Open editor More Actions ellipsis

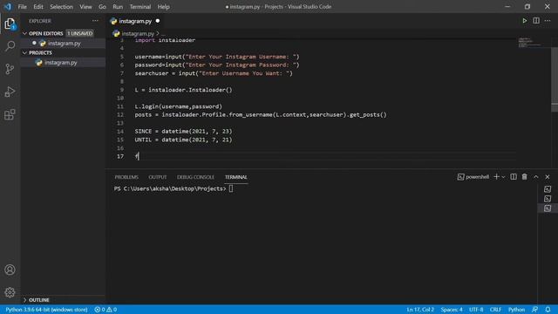tap(548, 21)
